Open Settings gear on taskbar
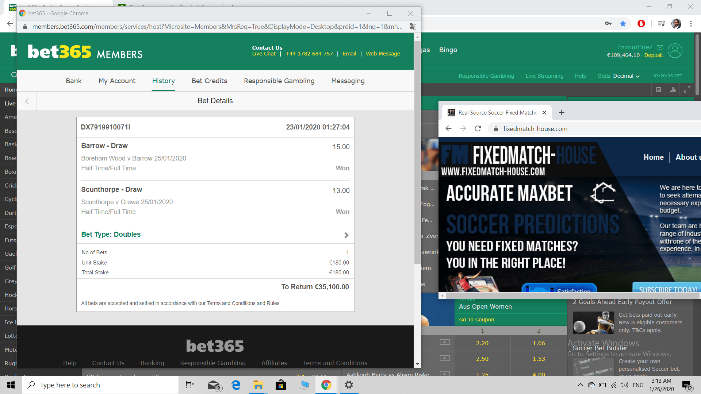The width and height of the screenshot is (701, 394). [x=349, y=385]
